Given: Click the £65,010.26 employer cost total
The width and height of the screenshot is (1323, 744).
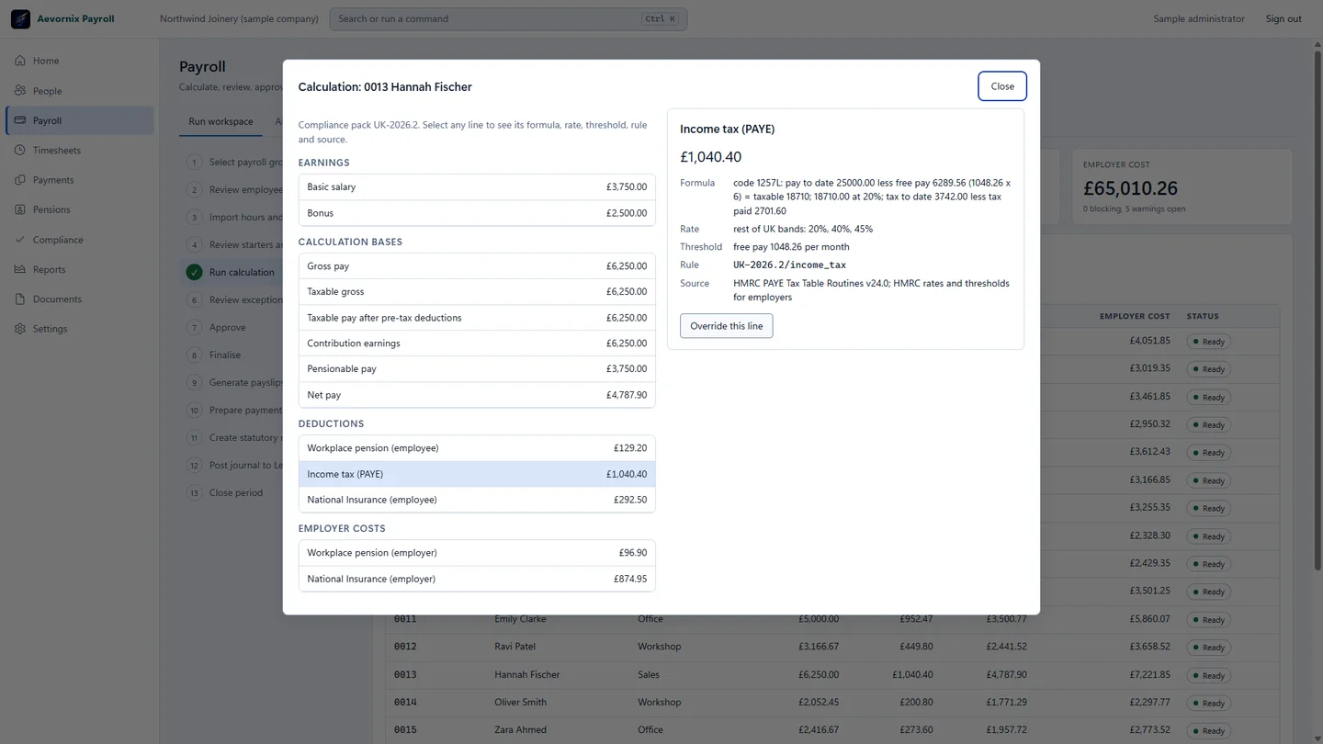Looking at the screenshot, I should 1130,188.
